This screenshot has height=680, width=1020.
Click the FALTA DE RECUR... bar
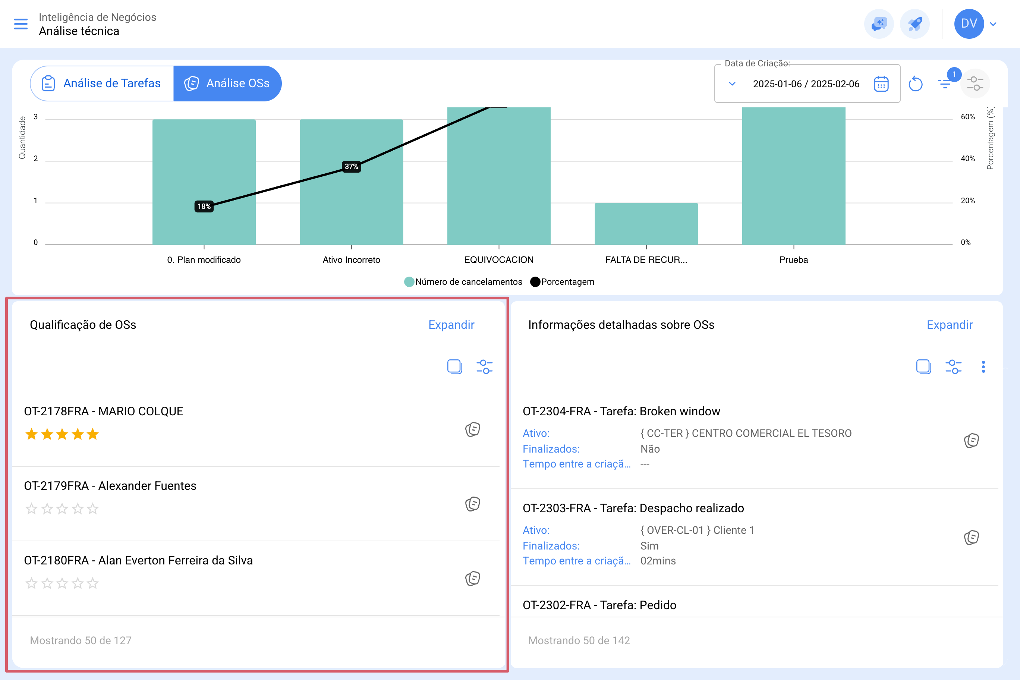[646, 224]
